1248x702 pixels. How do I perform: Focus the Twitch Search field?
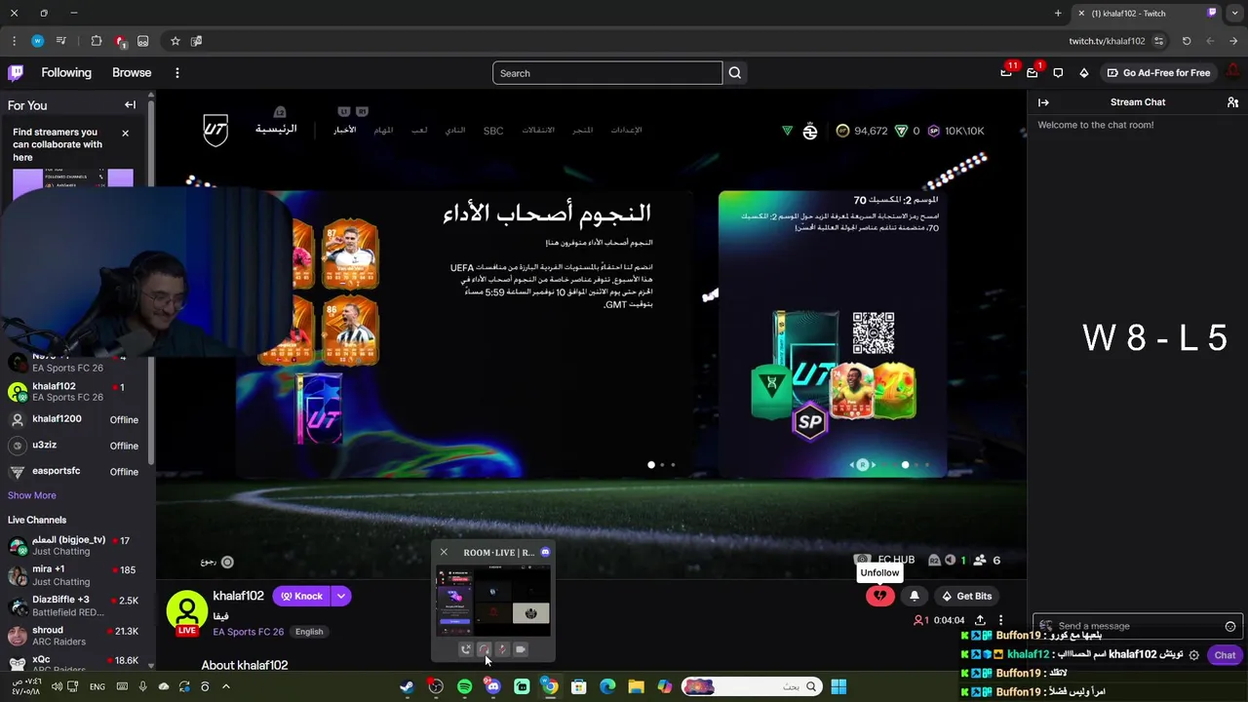click(607, 73)
